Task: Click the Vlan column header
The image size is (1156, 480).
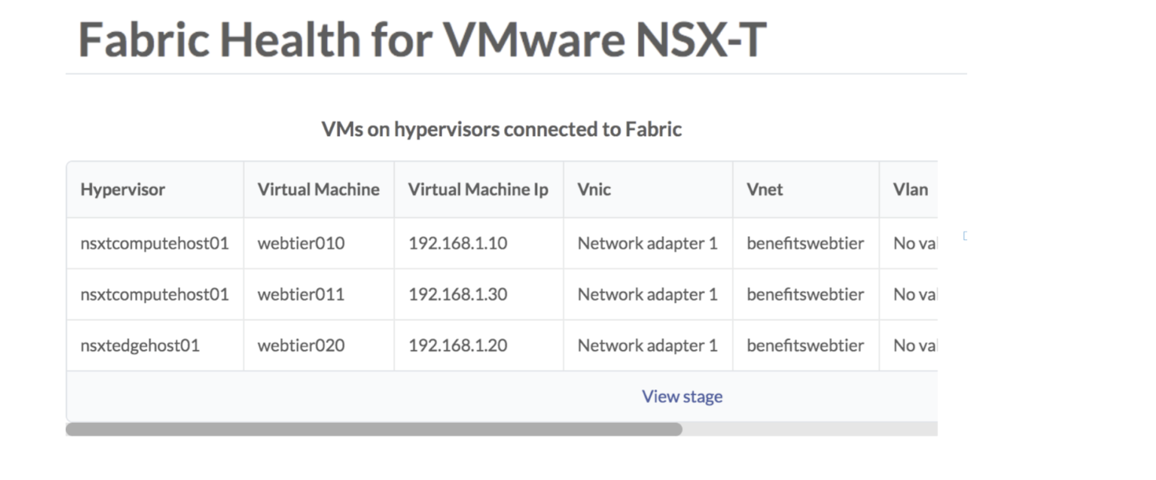Action: tap(911, 190)
